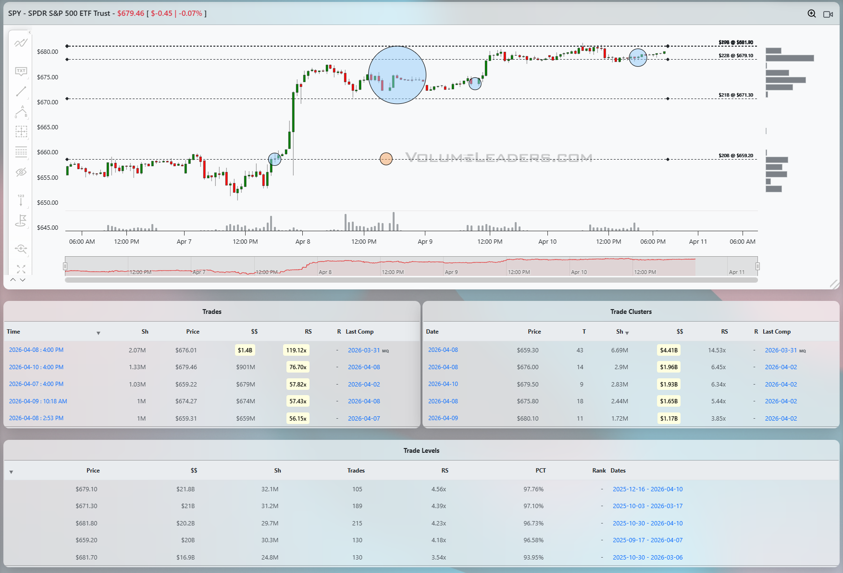Image resolution: width=843 pixels, height=573 pixels.
Task: Click the large blue trade bubble on Apr 8
Action: coord(397,75)
